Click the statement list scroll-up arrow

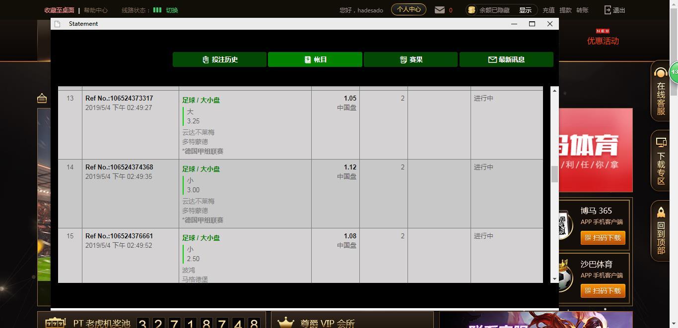pyautogui.click(x=554, y=91)
